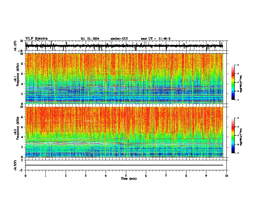Click the ch.2 spectrogram panel
This screenshot has width=255, height=197.
124,132
